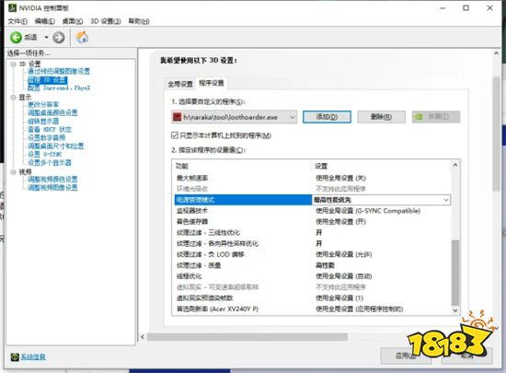The image size is (506, 373).
Task: Click settings list scroll-down arrow
Action: click(455, 310)
